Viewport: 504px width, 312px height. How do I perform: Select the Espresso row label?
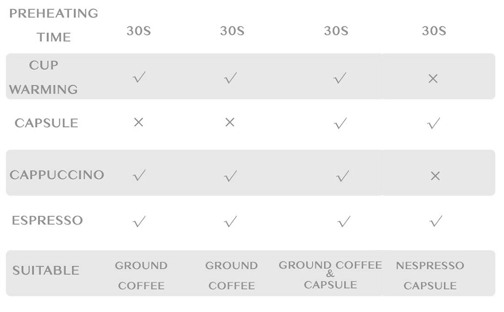point(47,220)
